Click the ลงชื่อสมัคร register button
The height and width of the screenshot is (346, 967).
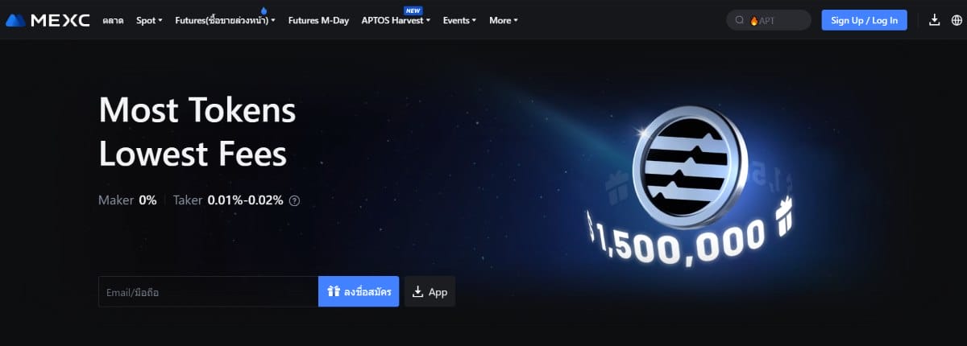[x=359, y=292]
